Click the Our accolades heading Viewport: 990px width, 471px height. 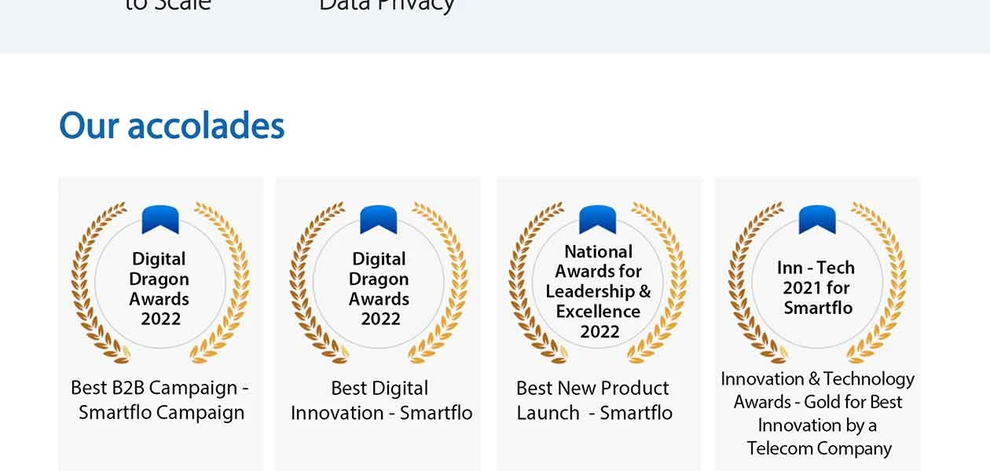point(172,126)
